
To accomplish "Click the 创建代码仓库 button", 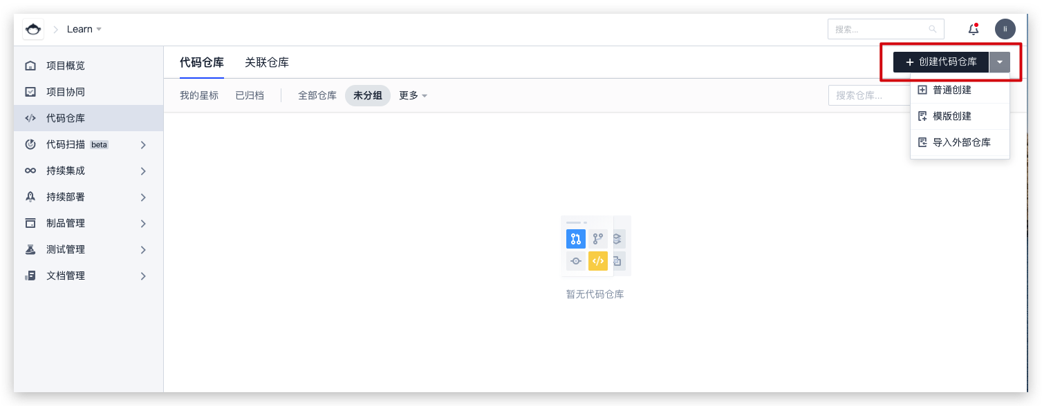I will pos(941,62).
